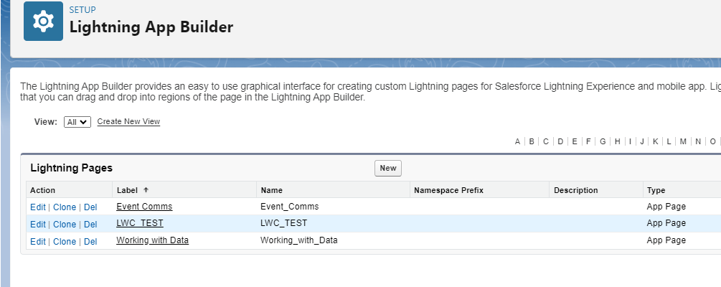721x287 pixels.
Task: Edit the Event Comms page
Action: pyautogui.click(x=38, y=207)
